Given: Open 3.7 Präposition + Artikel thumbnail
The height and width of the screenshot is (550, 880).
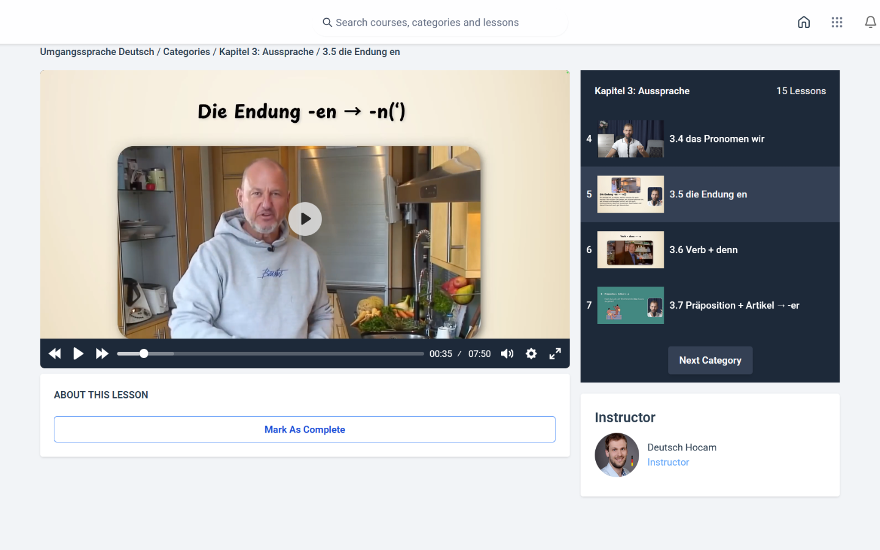Looking at the screenshot, I should 630,305.
